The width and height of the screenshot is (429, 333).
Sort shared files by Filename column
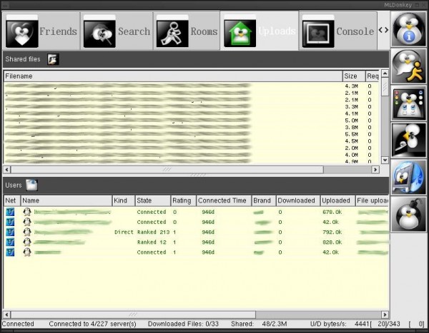[x=172, y=76]
